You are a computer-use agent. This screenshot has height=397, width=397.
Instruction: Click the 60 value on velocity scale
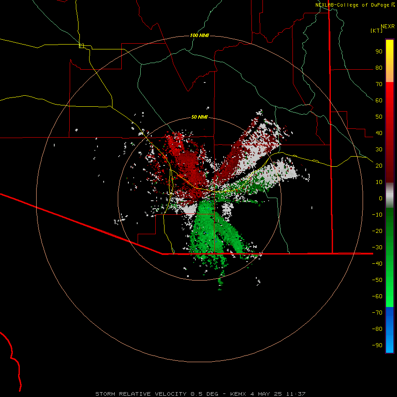[379, 101]
